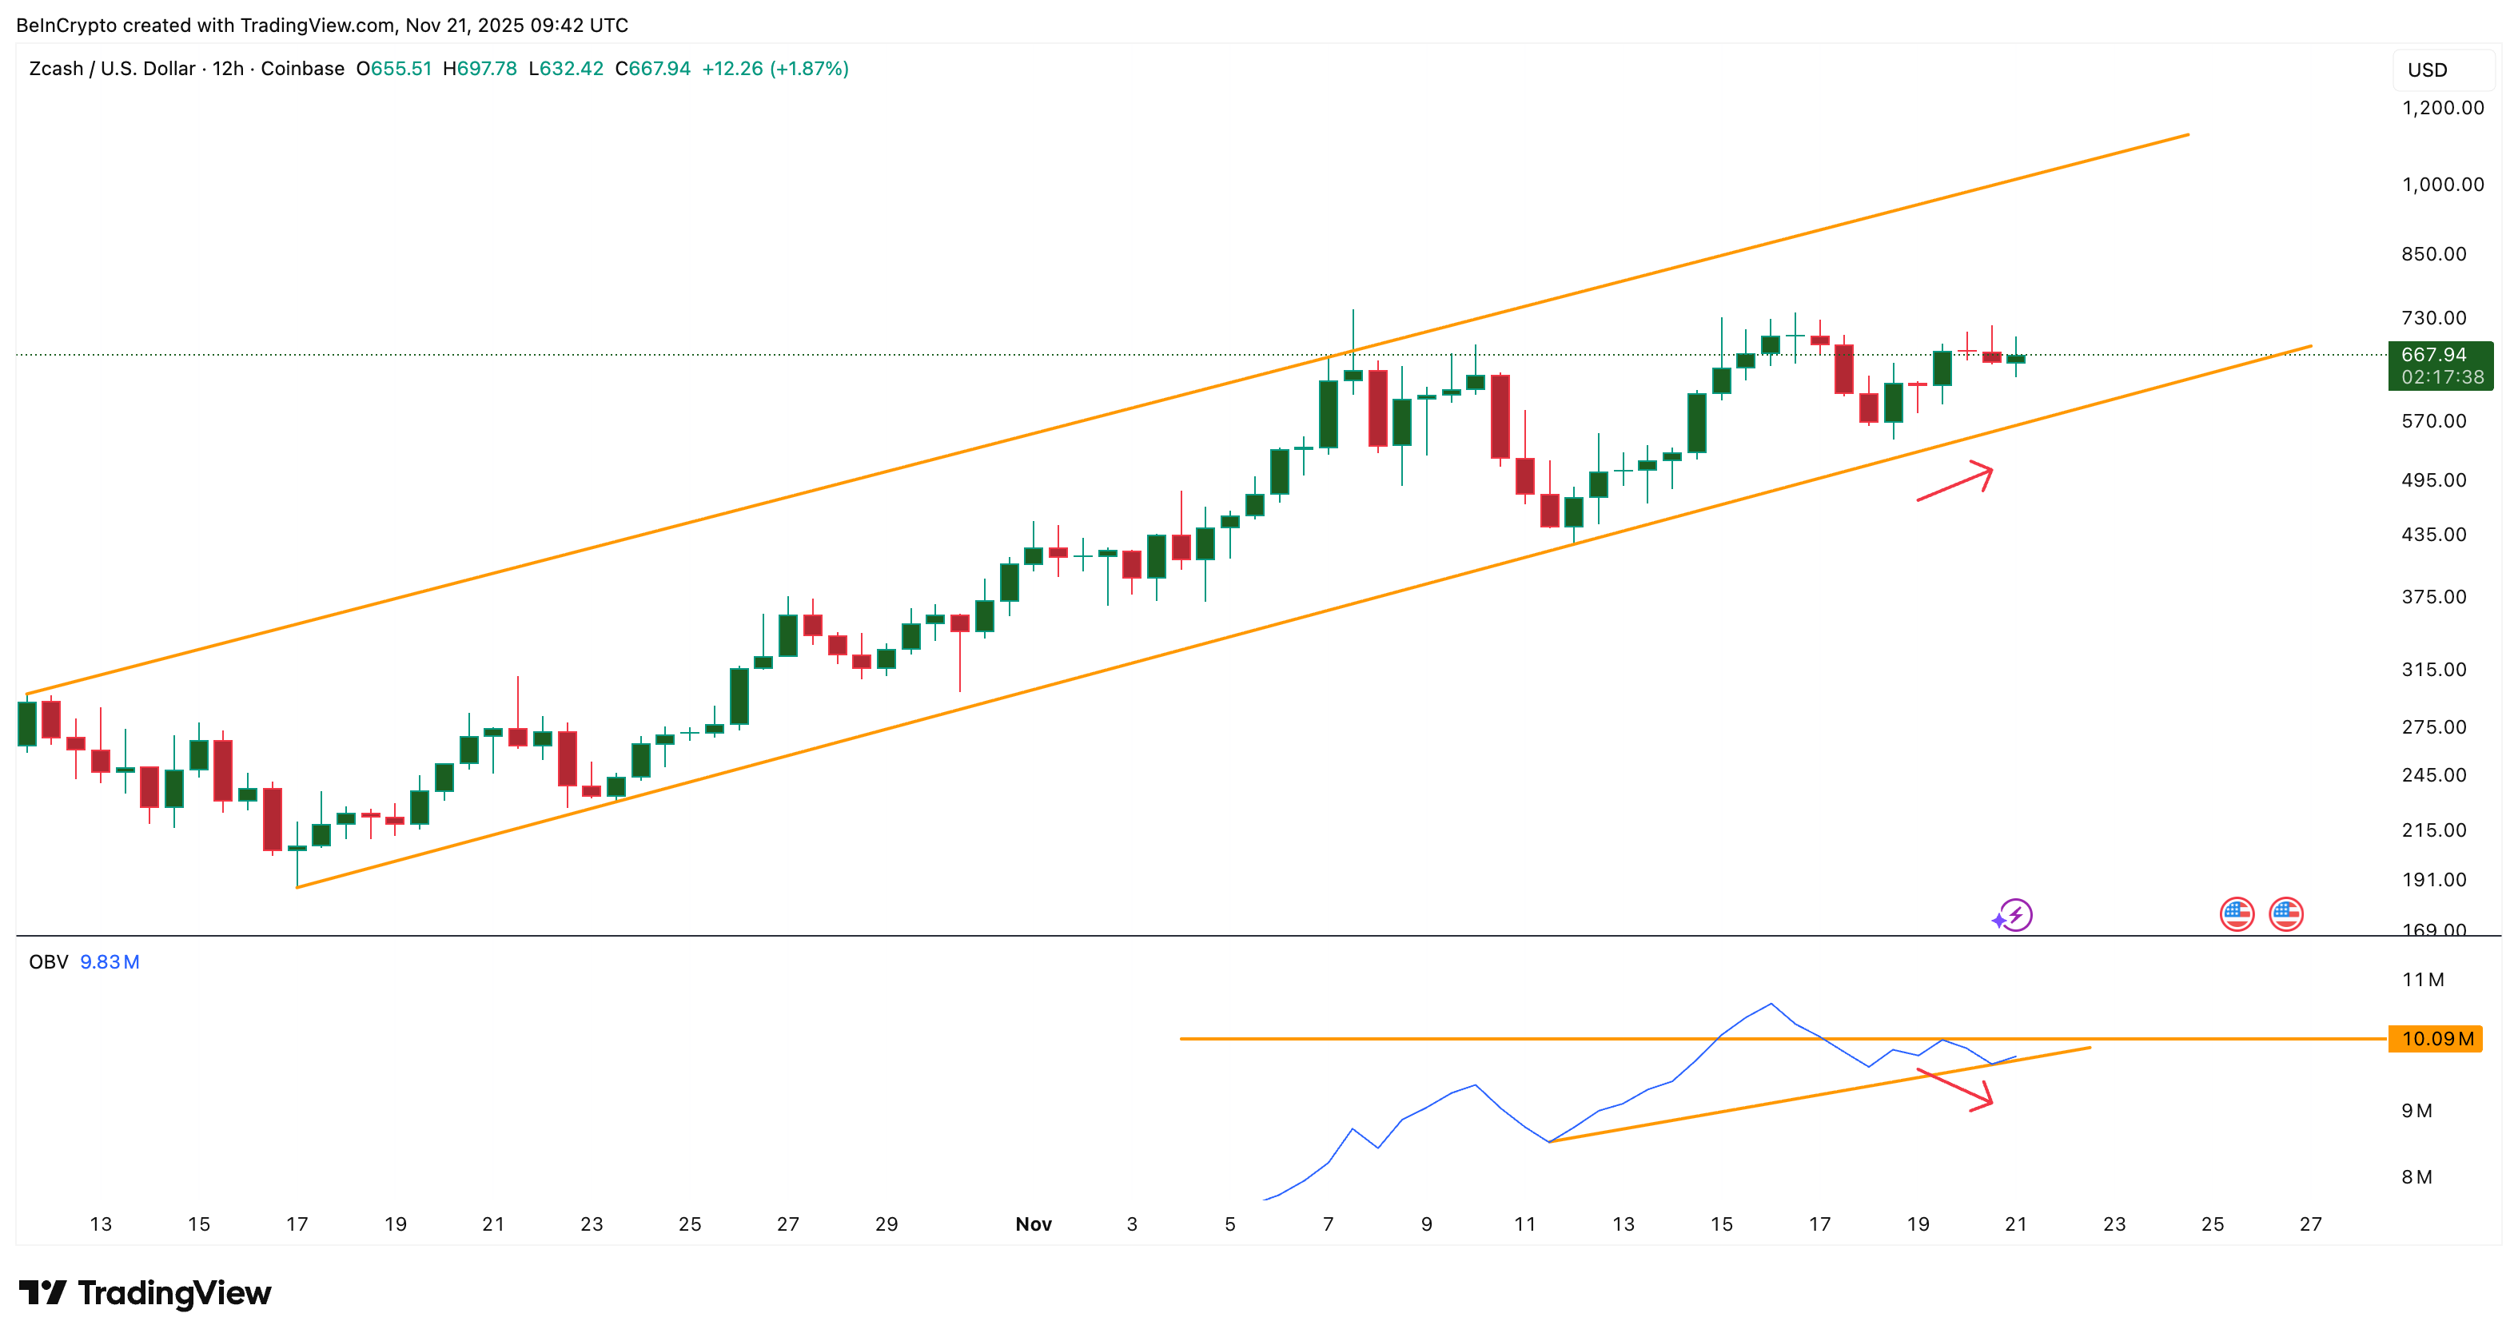The width and height of the screenshot is (2518, 1341).
Task: Click the TradingView logo in bottom left corner
Action: pyautogui.click(x=146, y=1292)
